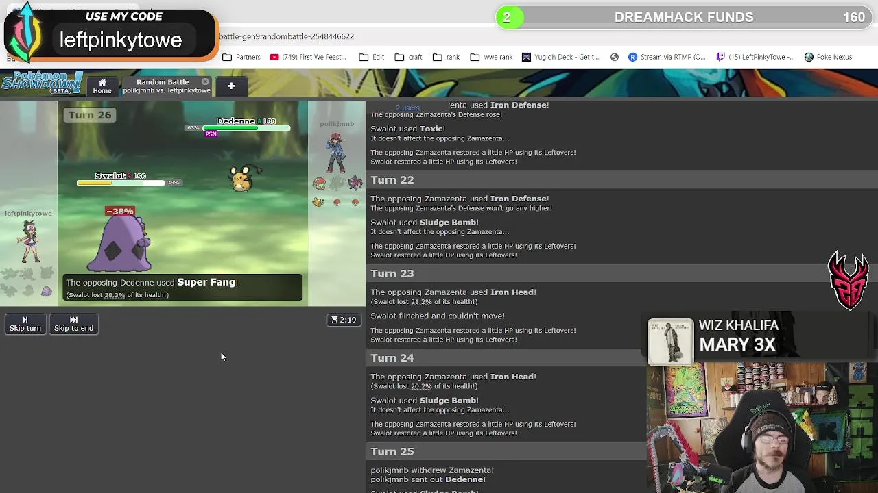878x493 pixels.
Task: Click the Turn 24 heading in battle log
Action: point(392,358)
